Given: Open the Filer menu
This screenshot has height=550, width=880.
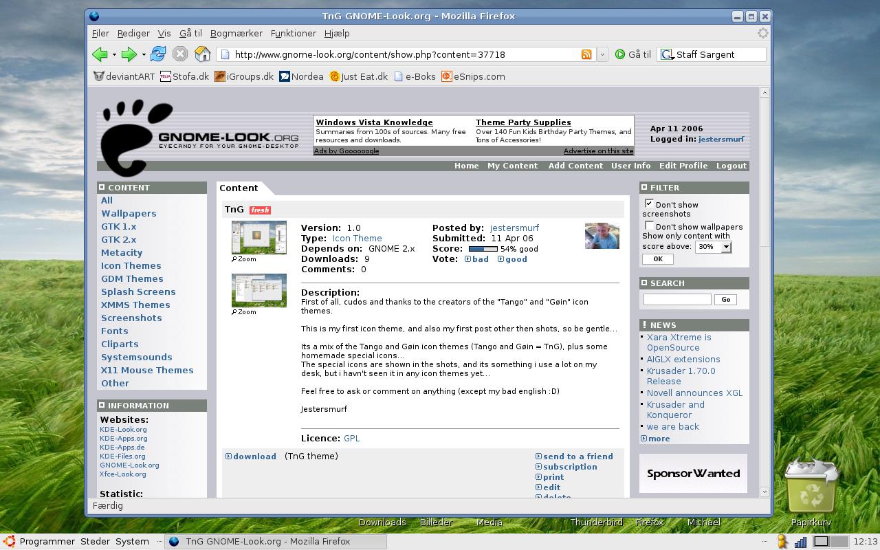Looking at the screenshot, I should tap(100, 33).
